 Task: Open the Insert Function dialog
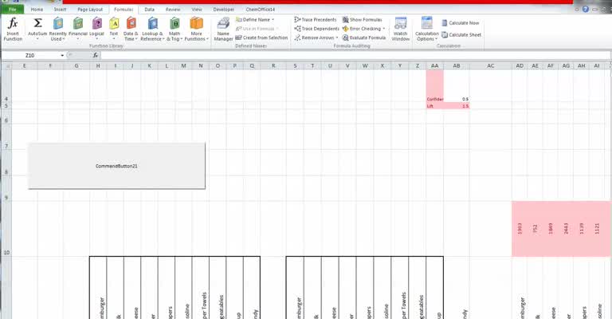(x=13, y=29)
